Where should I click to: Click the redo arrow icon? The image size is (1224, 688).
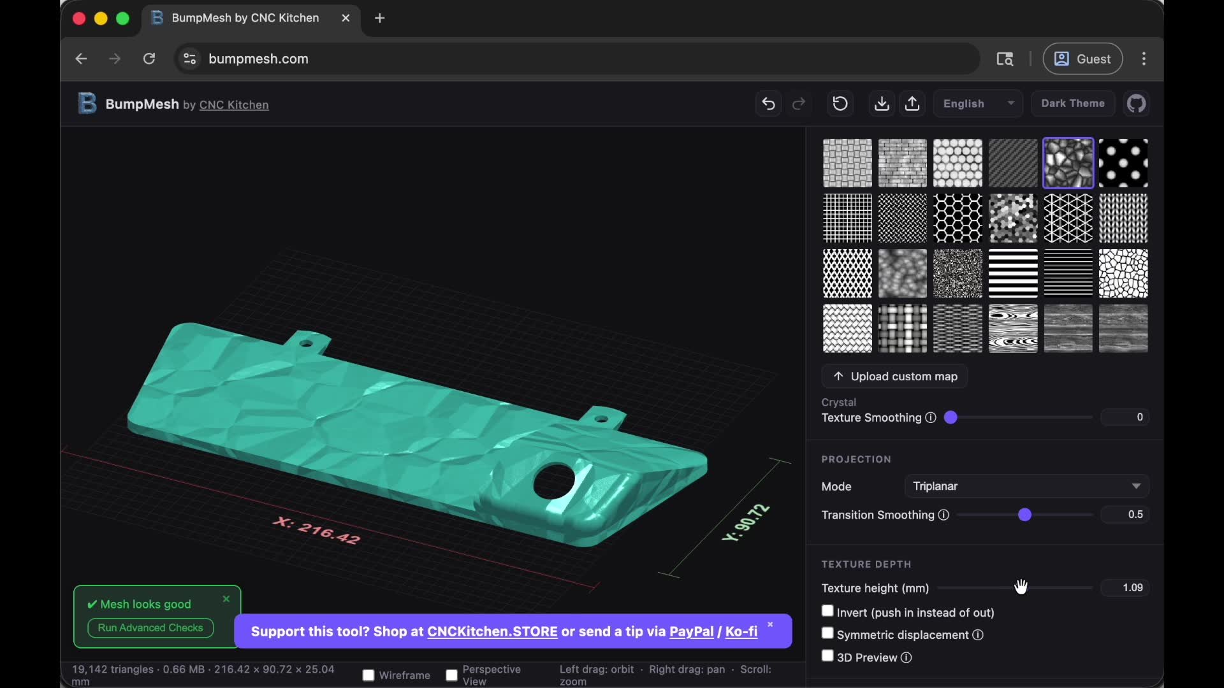[799, 104]
